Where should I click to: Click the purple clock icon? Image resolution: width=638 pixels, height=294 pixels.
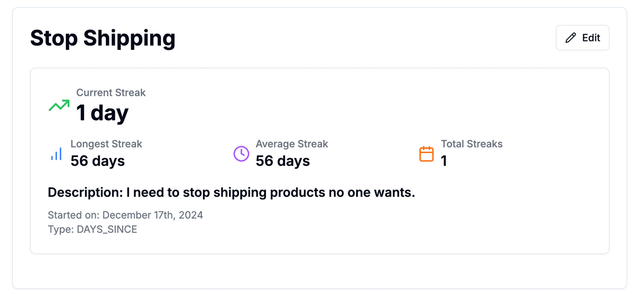(241, 154)
